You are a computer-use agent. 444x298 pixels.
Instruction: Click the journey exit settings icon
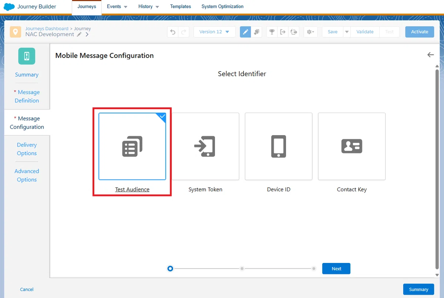[294, 32]
